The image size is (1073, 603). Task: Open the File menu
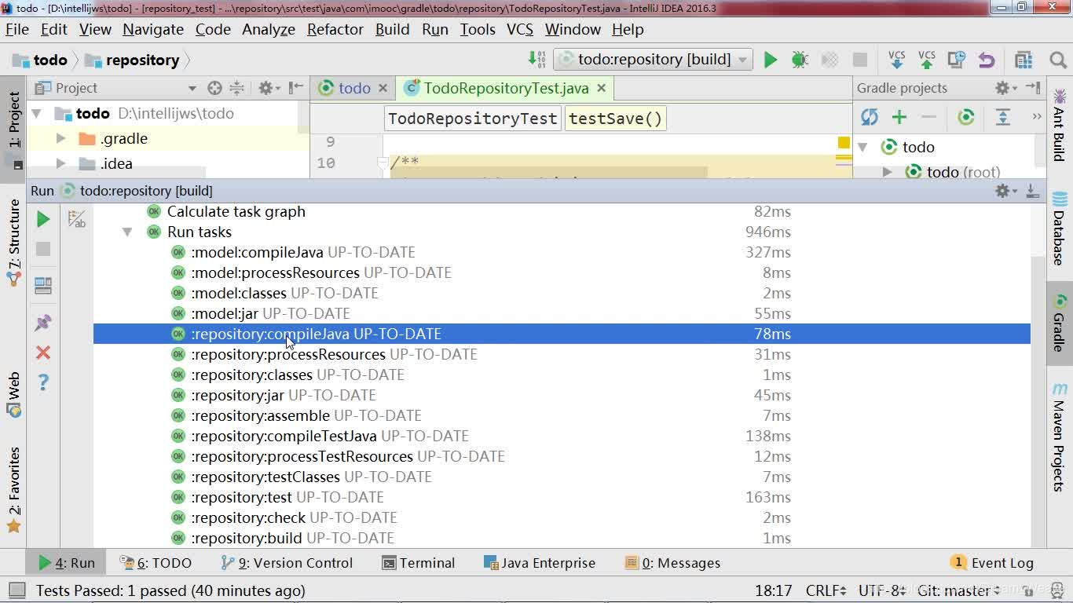coord(17,29)
